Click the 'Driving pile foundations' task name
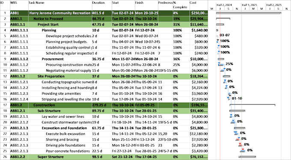The width and height of the screenshot is (291, 160). [65, 145]
